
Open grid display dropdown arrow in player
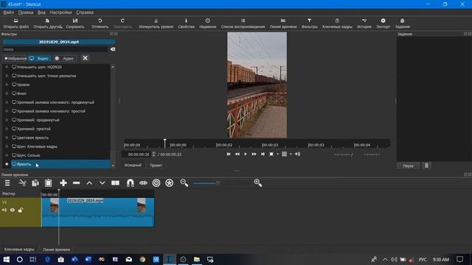[x=291, y=154]
